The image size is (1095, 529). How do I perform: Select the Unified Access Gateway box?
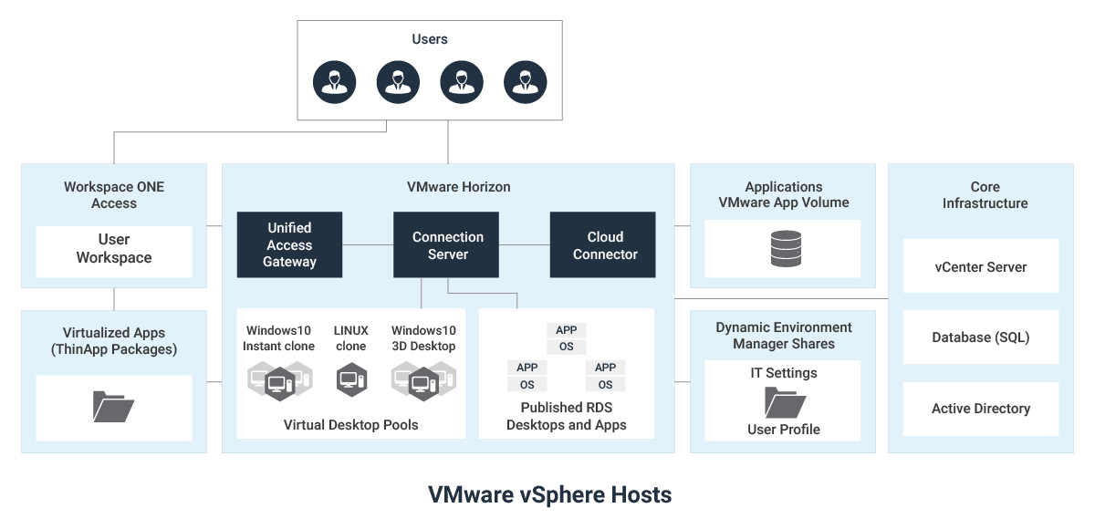click(290, 244)
